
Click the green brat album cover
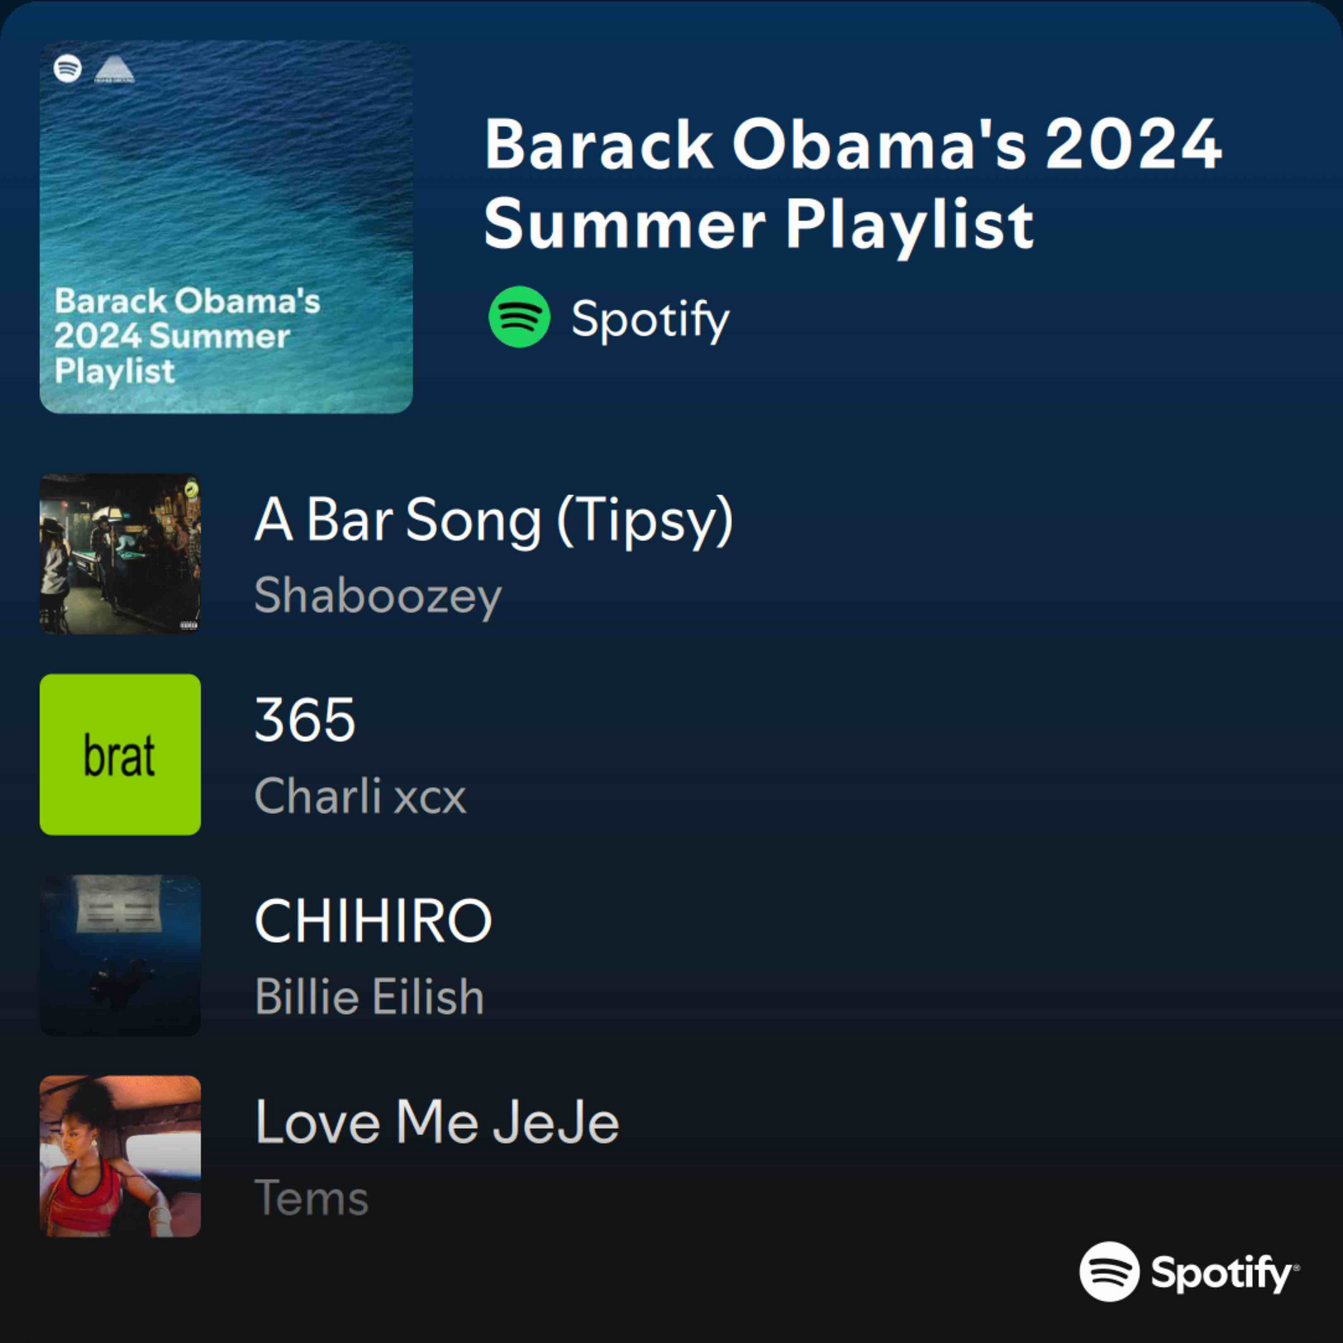120,755
